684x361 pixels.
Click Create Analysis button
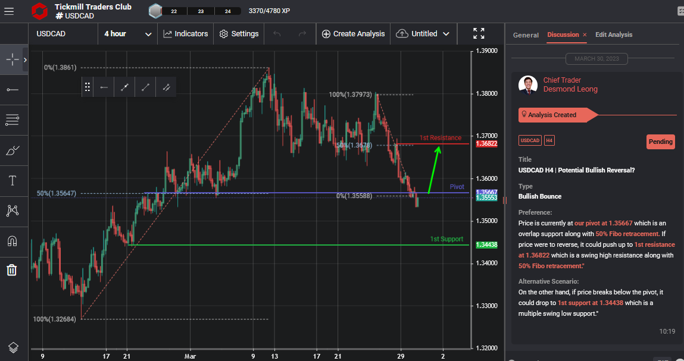(354, 34)
